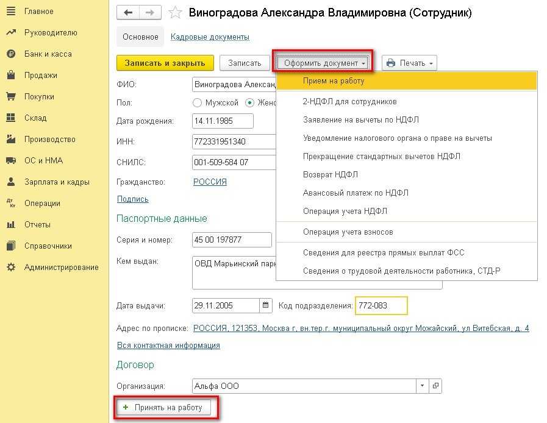Click the ОС и НМА truck icon
The width and height of the screenshot is (547, 423).
pos(11,160)
